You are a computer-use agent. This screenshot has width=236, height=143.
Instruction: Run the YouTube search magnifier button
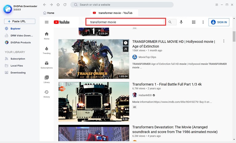tap(170, 22)
